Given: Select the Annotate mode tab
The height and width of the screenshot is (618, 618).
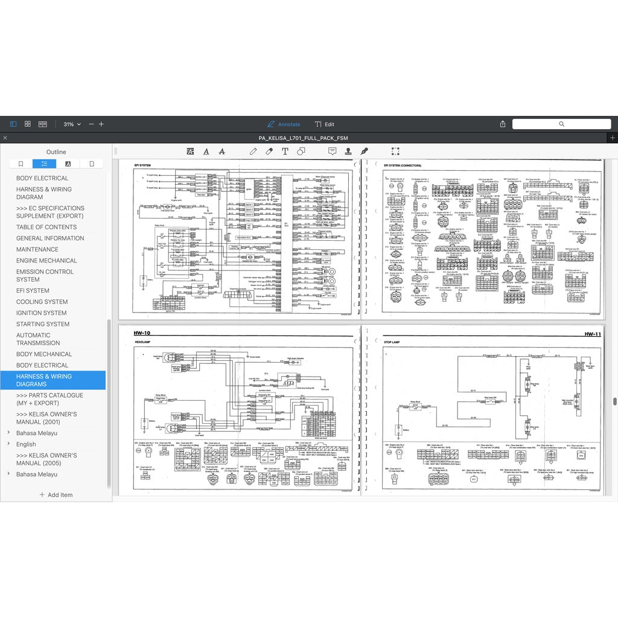Looking at the screenshot, I should (284, 124).
